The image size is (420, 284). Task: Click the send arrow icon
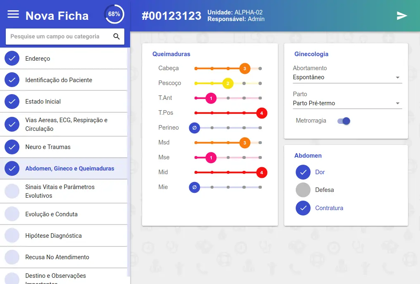pos(402,16)
